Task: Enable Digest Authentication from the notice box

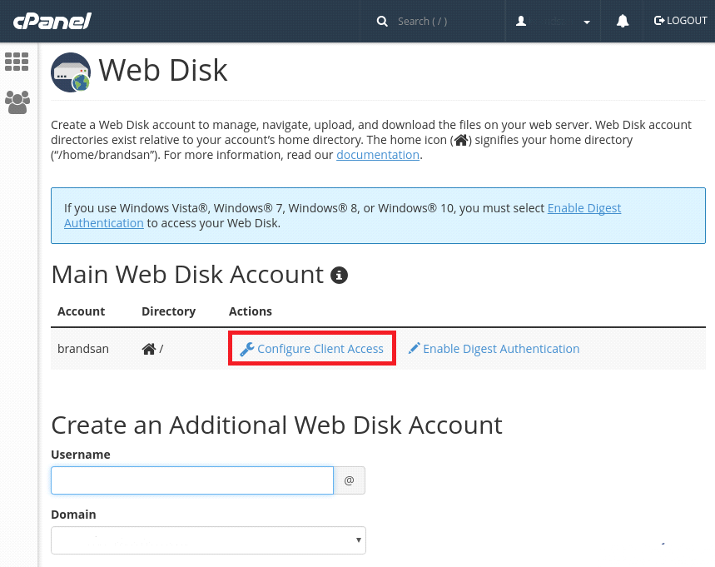Action: pos(583,207)
